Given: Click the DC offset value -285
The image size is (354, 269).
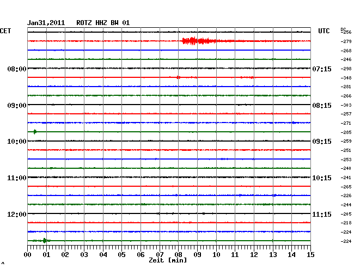Looking at the screenshot, I should click(x=346, y=132).
